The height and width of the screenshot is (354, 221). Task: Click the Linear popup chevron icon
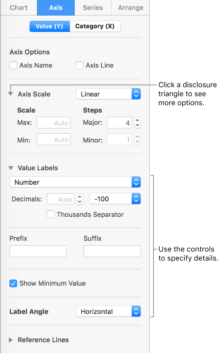pos(136,94)
